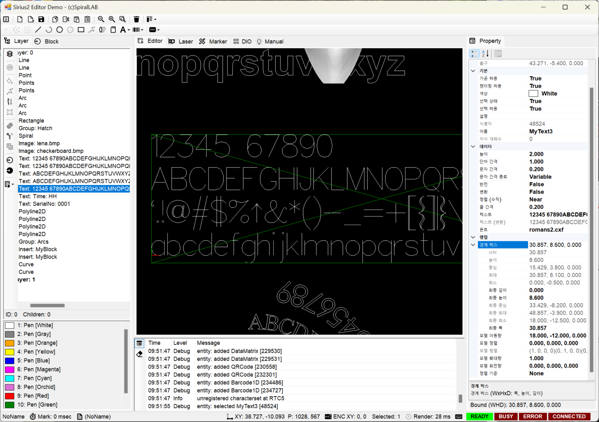Select the Line drawing tool
Screen dimensions: 599x422
pos(38,30)
